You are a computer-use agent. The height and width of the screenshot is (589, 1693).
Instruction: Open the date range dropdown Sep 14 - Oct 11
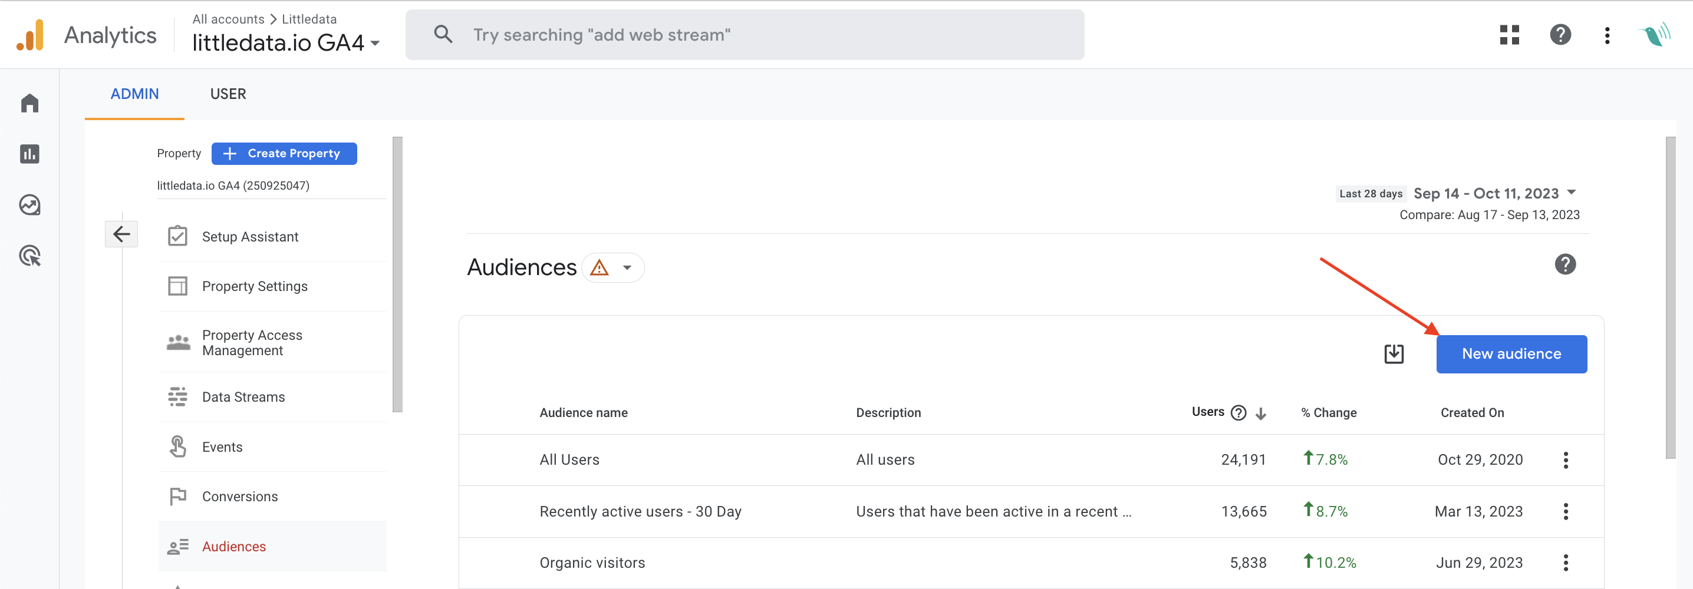coord(1494,193)
